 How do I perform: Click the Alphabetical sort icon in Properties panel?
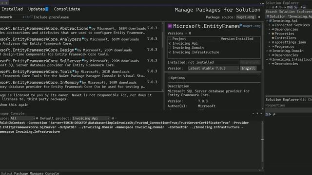coord(270,115)
